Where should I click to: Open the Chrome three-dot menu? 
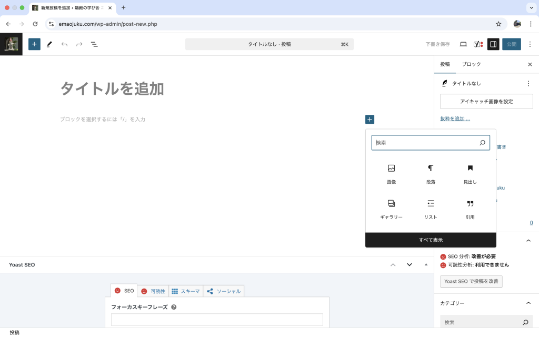[x=531, y=24]
